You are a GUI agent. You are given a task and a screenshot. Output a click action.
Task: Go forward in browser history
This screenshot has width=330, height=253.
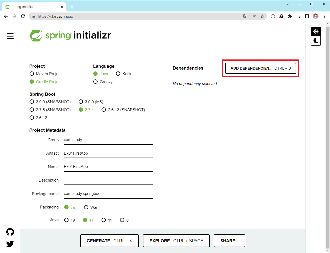(14, 16)
